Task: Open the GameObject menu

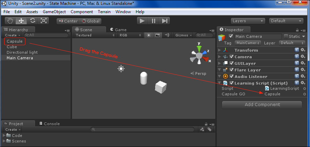Action: tap(54, 12)
